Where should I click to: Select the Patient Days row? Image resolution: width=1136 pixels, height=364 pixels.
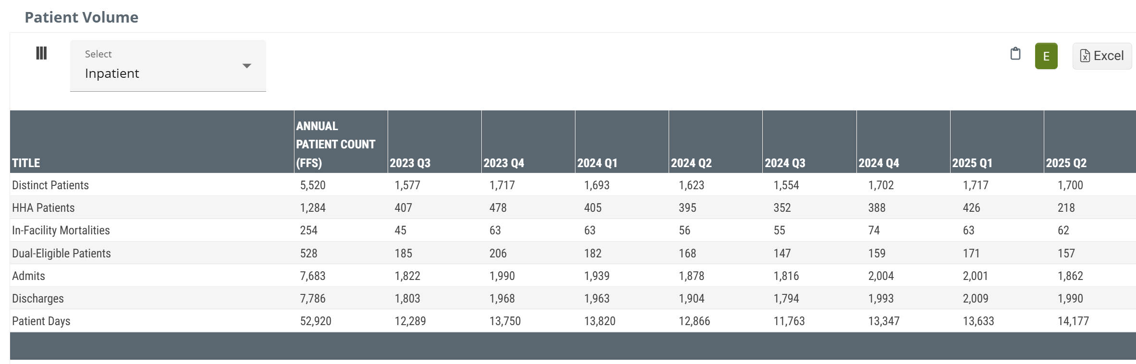(41, 321)
